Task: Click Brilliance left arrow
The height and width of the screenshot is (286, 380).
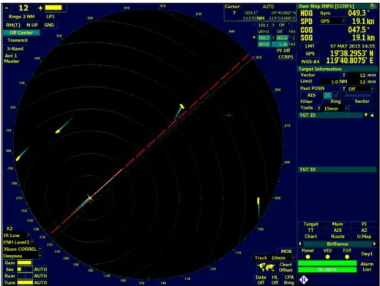Action: click(300, 244)
